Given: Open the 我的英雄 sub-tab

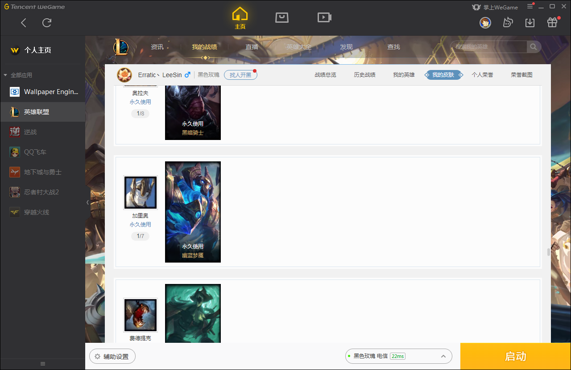Looking at the screenshot, I should coord(404,75).
